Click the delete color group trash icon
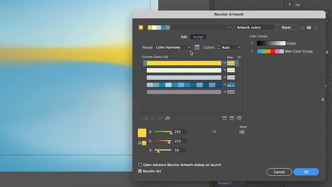332x187 pixels. pyautogui.click(x=315, y=28)
